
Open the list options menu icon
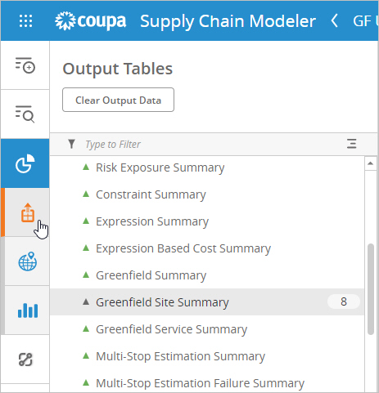coord(351,144)
